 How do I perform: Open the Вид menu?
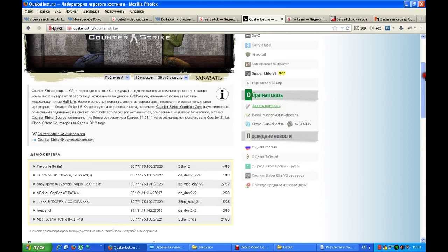point(57,11)
